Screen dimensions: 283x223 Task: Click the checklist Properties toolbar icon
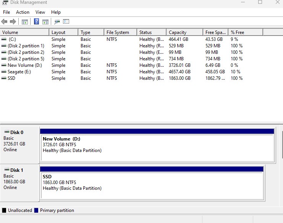[x=66, y=21]
